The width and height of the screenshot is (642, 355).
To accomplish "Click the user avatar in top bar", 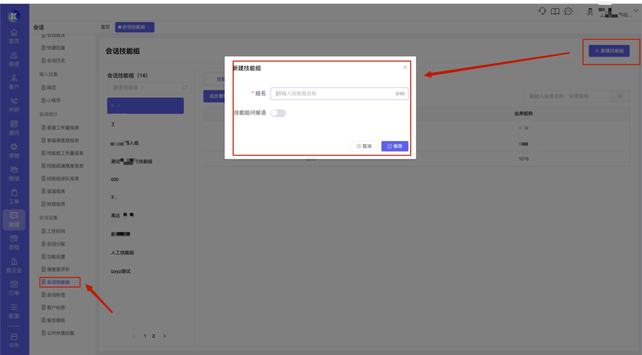I will pos(590,12).
